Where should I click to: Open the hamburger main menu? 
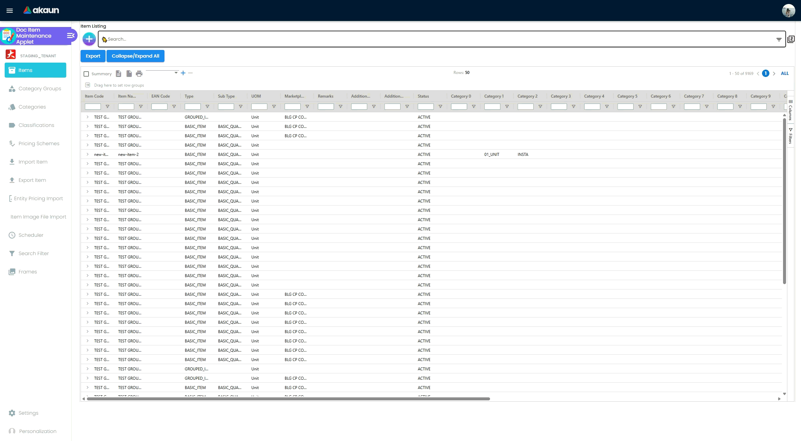click(10, 10)
